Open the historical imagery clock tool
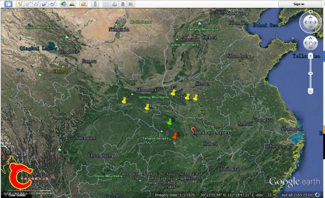Screen dimensions: 325x198 pyautogui.click(x=64, y=4)
